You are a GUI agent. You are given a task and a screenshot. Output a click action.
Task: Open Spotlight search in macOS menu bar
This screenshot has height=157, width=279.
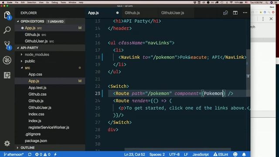[266, 2]
